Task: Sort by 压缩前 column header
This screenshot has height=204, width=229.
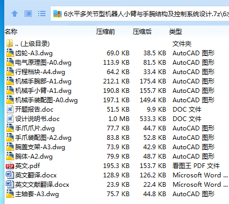Action: [106, 32]
